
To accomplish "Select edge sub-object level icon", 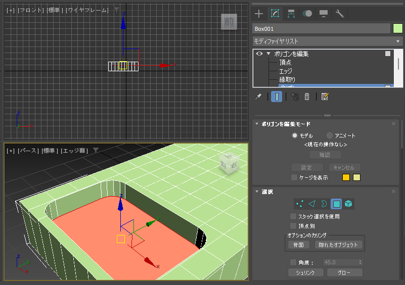I will 312,204.
